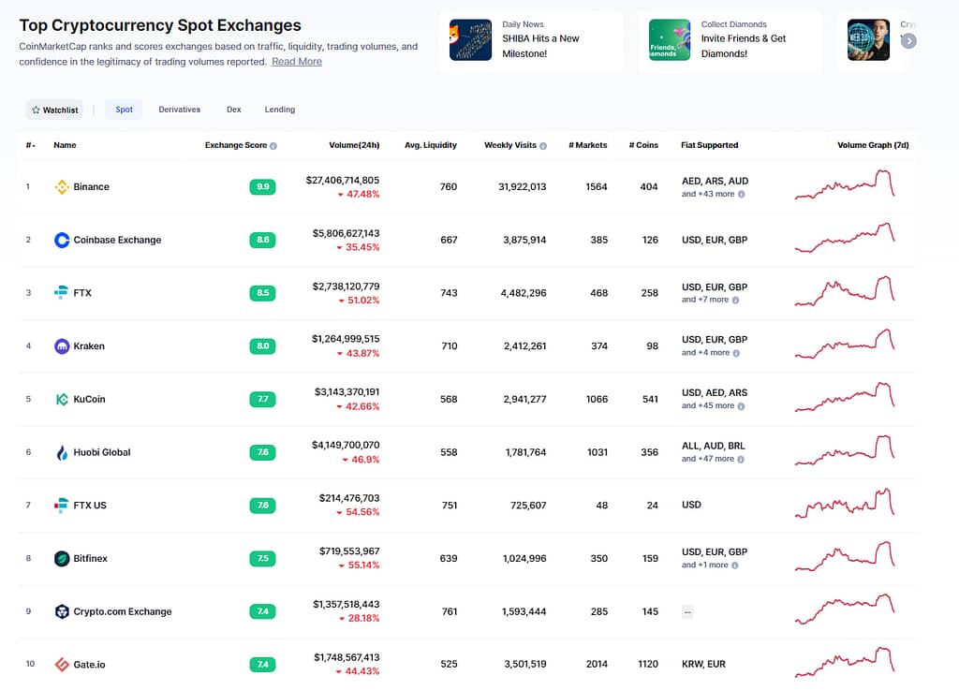The width and height of the screenshot is (959, 690).
Task: Open SHIBA Hits a New Milestone news thumbnail
Action: click(470, 39)
